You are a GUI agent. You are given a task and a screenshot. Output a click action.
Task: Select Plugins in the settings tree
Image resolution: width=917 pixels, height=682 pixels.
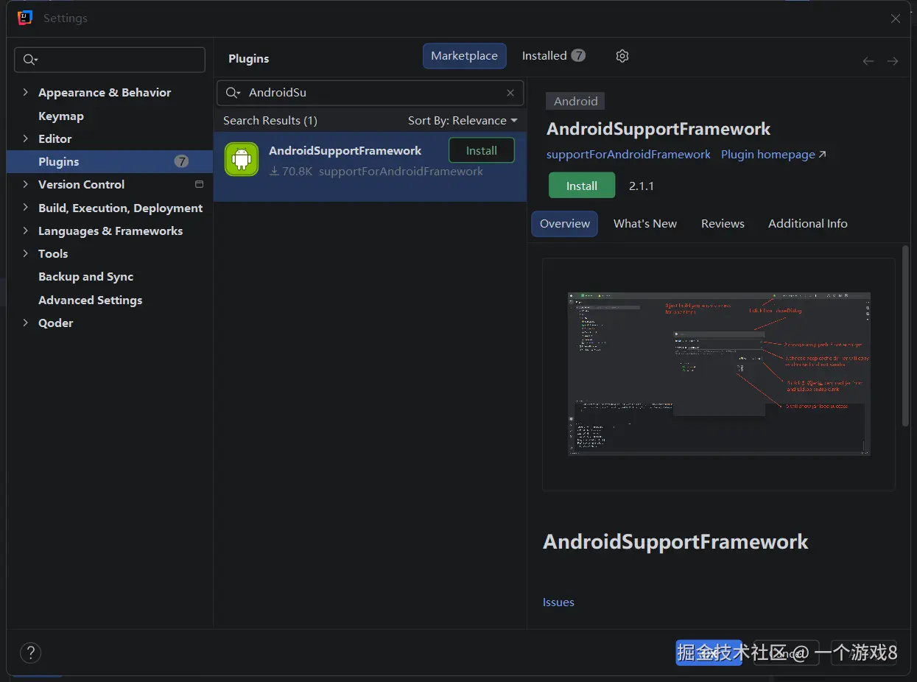pyautogui.click(x=110, y=161)
